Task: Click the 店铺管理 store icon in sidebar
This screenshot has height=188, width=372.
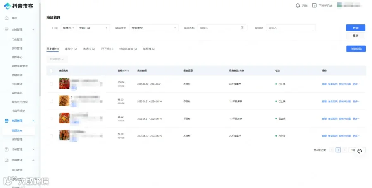Action: [x=7, y=29]
